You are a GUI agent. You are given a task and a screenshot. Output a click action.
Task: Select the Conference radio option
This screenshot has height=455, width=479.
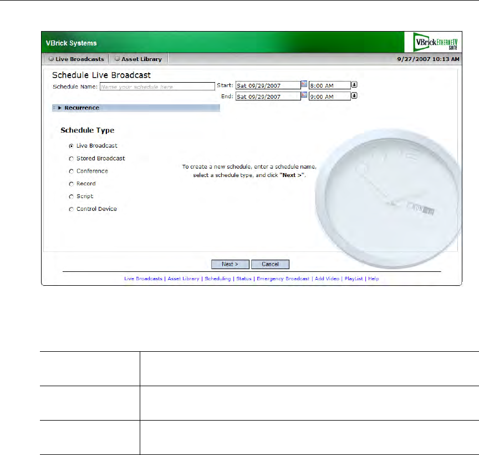coord(71,171)
